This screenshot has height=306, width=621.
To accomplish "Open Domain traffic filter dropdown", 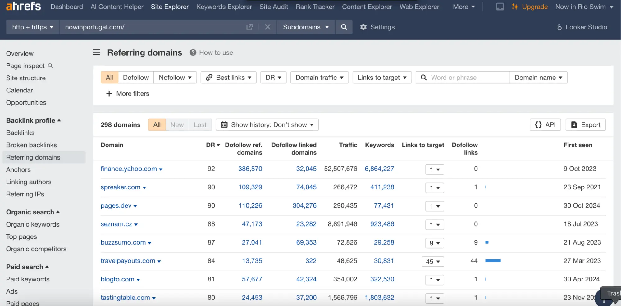I will coord(319,77).
